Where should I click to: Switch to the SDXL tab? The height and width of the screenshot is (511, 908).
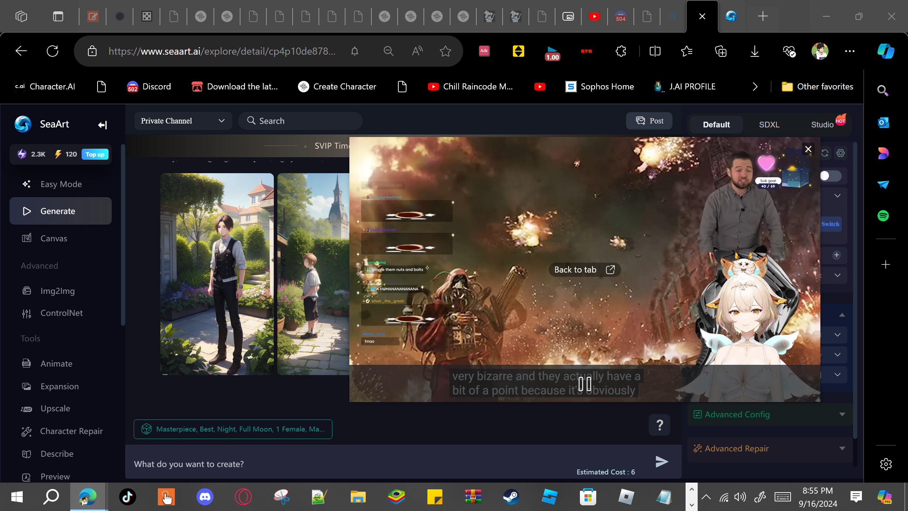[x=769, y=125]
